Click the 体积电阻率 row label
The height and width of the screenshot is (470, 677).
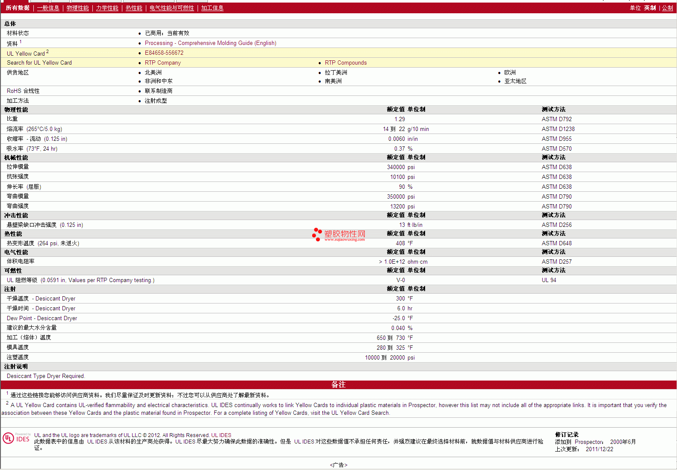click(x=21, y=261)
